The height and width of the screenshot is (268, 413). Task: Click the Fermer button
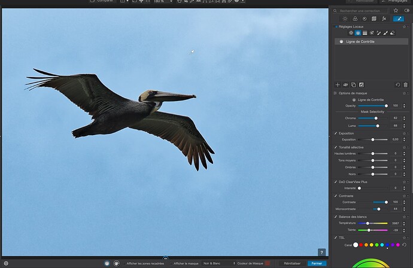317,263
